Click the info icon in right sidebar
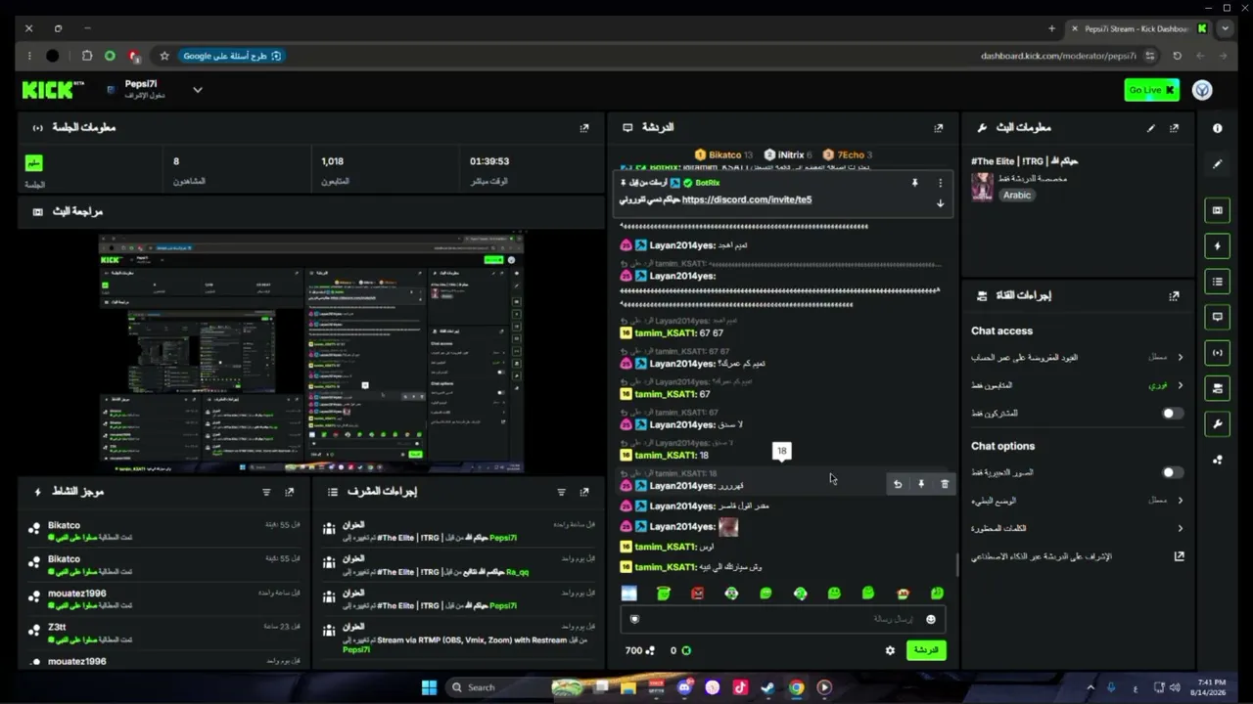The height and width of the screenshot is (704, 1253). tap(1218, 128)
